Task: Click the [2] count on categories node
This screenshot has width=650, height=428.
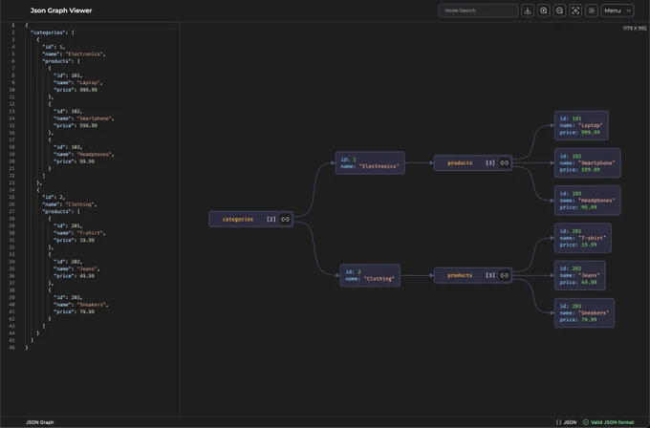Action: click(271, 219)
